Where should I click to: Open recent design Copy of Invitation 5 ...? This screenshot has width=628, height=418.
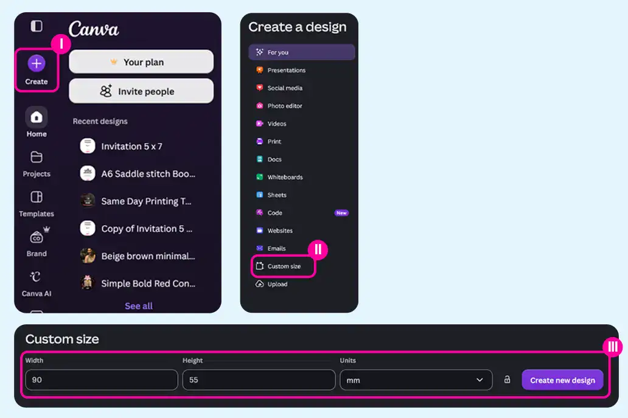(x=136, y=229)
